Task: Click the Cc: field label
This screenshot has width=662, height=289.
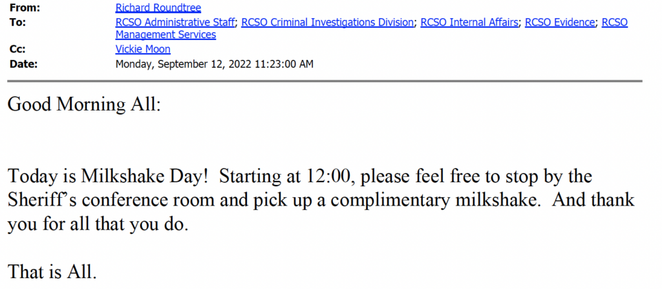Action: tap(18, 49)
